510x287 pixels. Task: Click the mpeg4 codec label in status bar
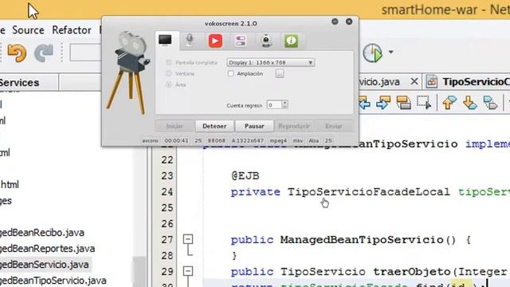(x=278, y=140)
